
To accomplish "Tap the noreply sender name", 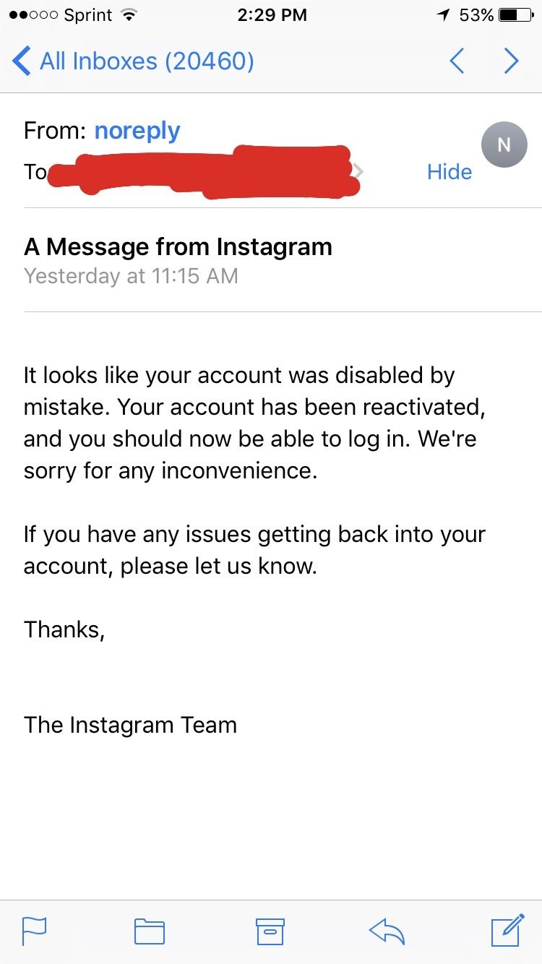I will click(137, 131).
